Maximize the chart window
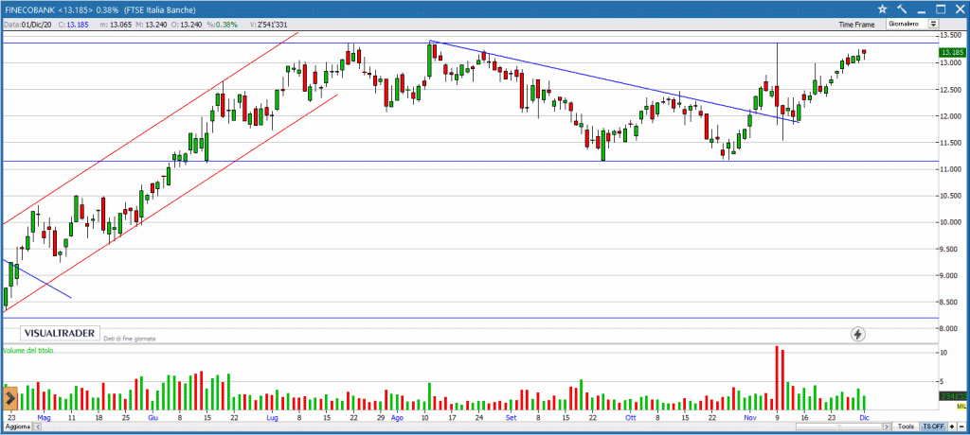This screenshot has width=970, height=435. tap(941, 9)
